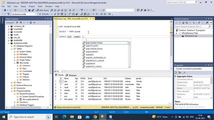The image size is (214, 120).
Task: Expand the Functions folder
Action: tap(15, 102)
